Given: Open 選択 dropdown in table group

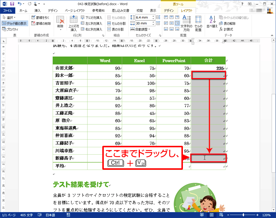Looking at the screenshot, I should (x=9, y=17).
